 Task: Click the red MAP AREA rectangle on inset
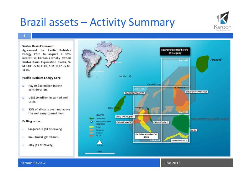point(114,62)
